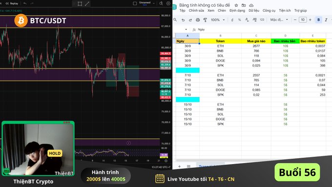The image size is (332, 187).
Task: Redo in Google Sheets toolbar
Action: [190, 20]
